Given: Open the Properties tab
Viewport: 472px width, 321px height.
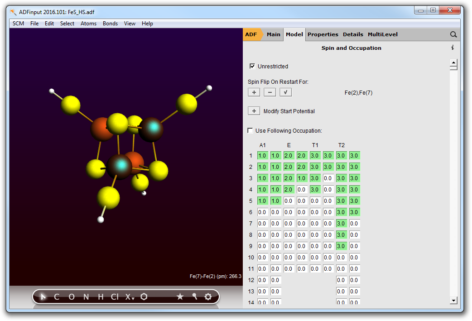Looking at the screenshot, I should click(x=323, y=34).
